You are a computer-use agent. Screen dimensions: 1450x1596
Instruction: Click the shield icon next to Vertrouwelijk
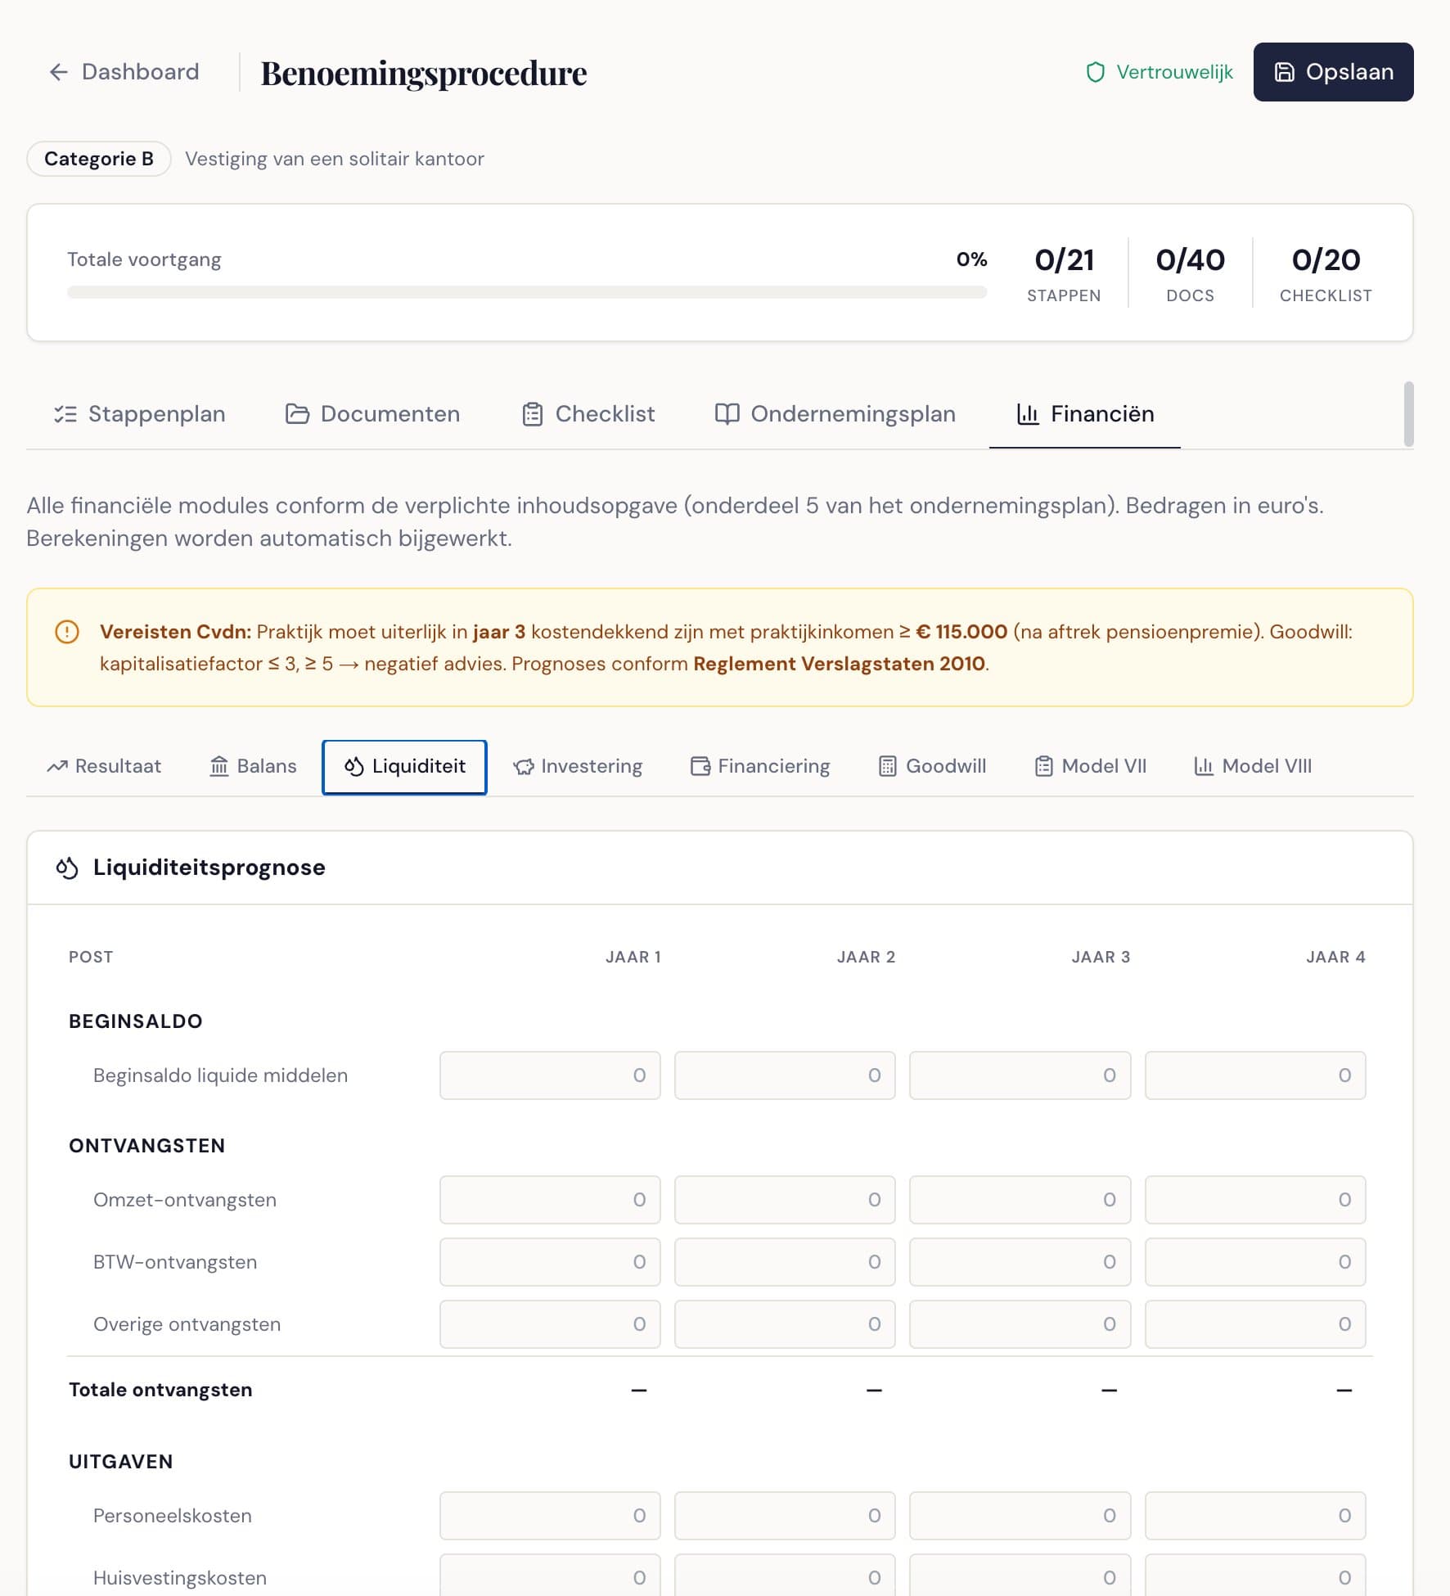(1095, 72)
